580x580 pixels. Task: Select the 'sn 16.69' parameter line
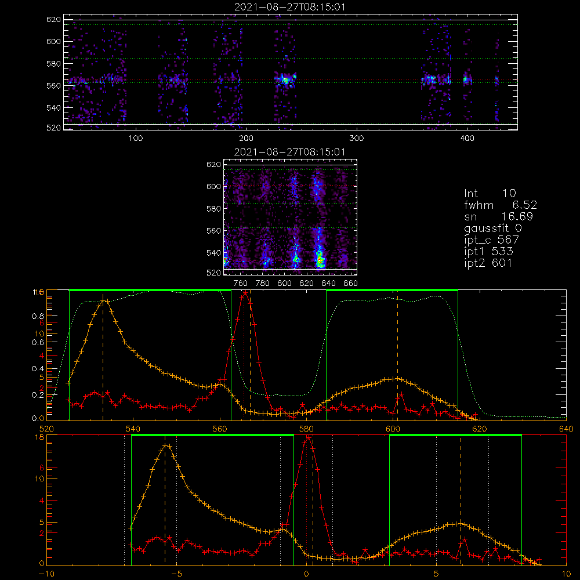[498, 216]
